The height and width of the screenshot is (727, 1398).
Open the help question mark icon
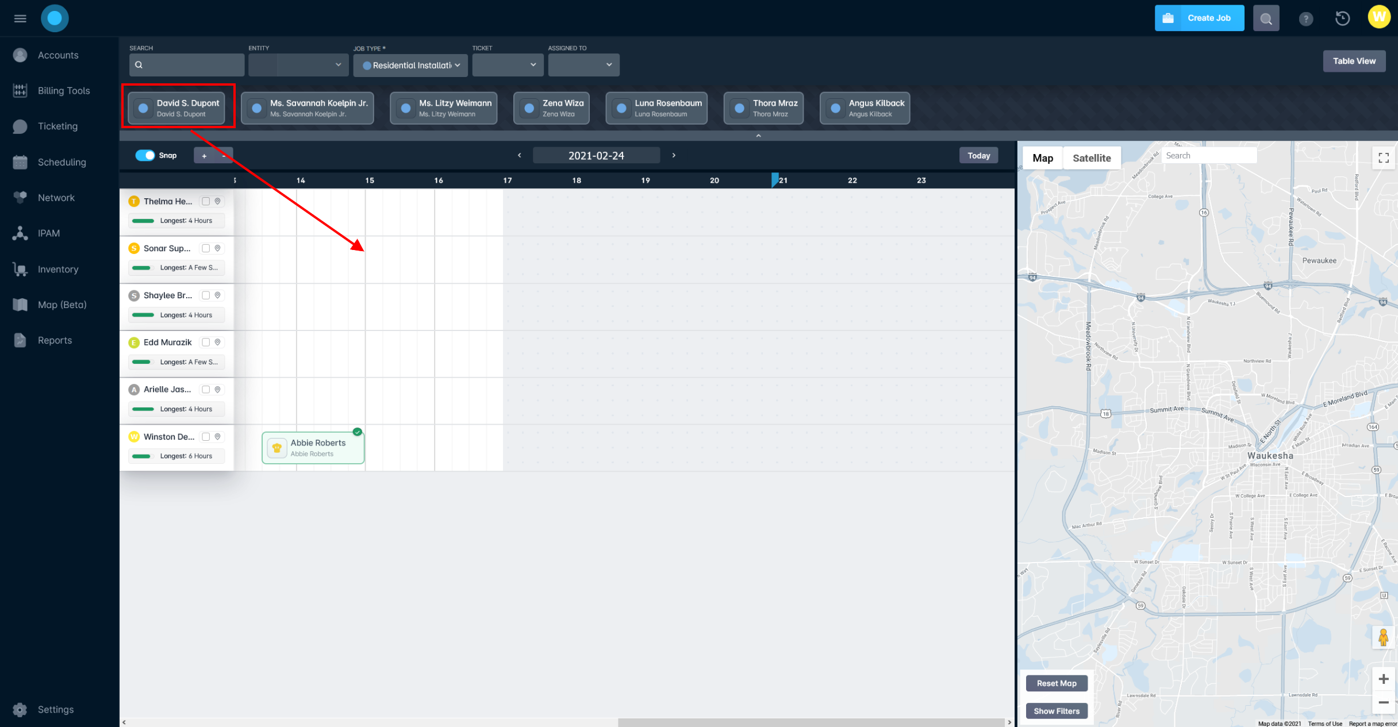[1306, 19]
